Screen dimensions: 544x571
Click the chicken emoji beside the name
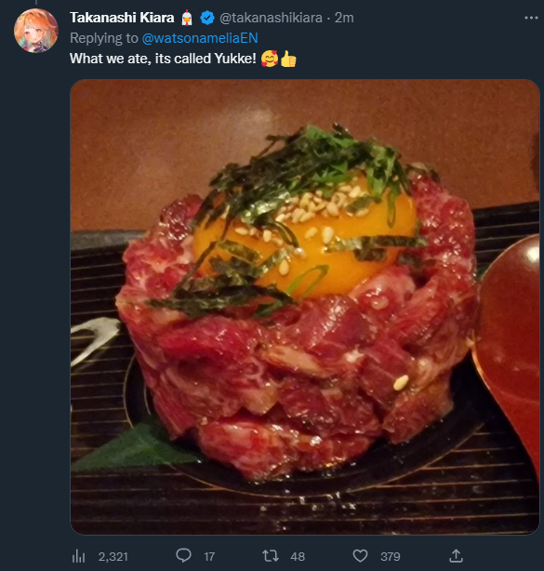click(187, 18)
